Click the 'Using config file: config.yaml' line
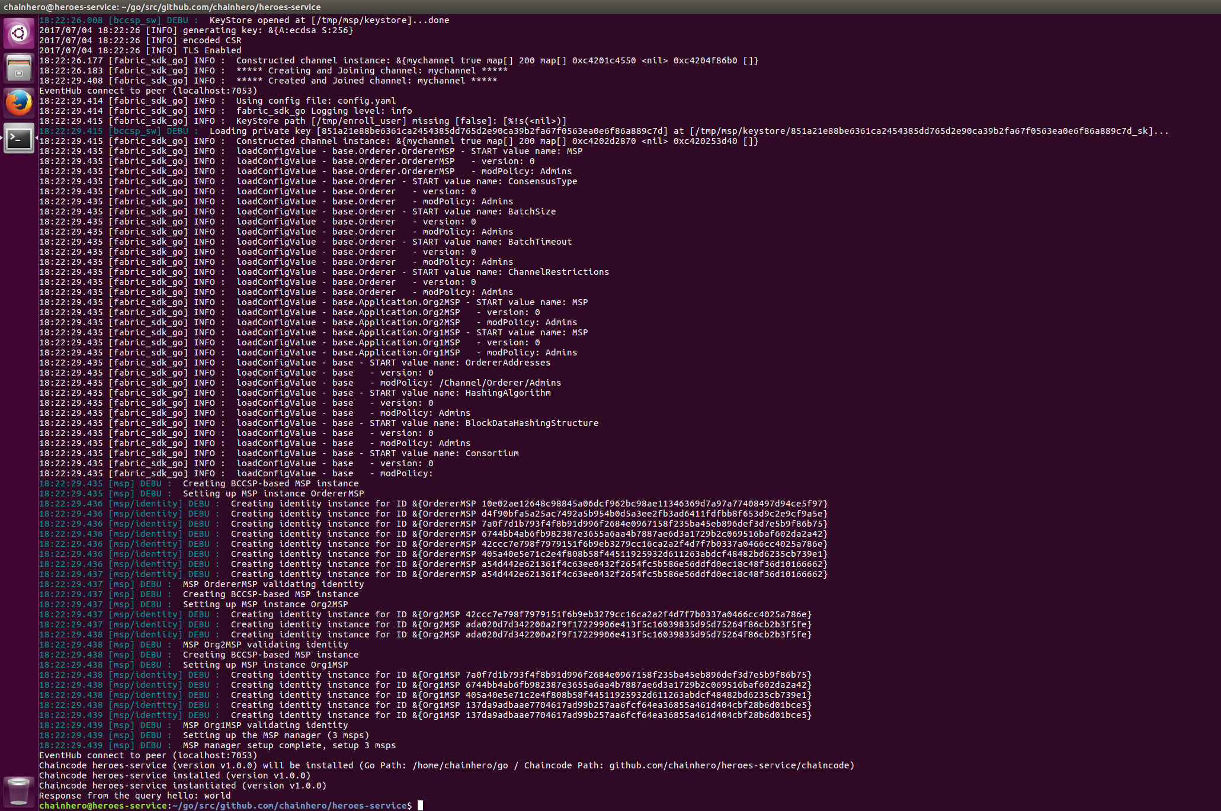Image resolution: width=1221 pixels, height=811 pixels. click(315, 101)
